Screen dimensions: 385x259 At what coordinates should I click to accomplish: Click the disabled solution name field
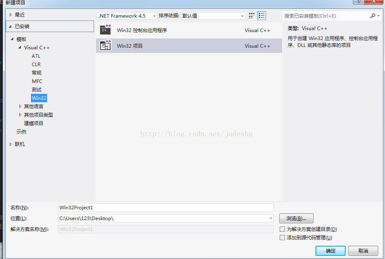166,229
